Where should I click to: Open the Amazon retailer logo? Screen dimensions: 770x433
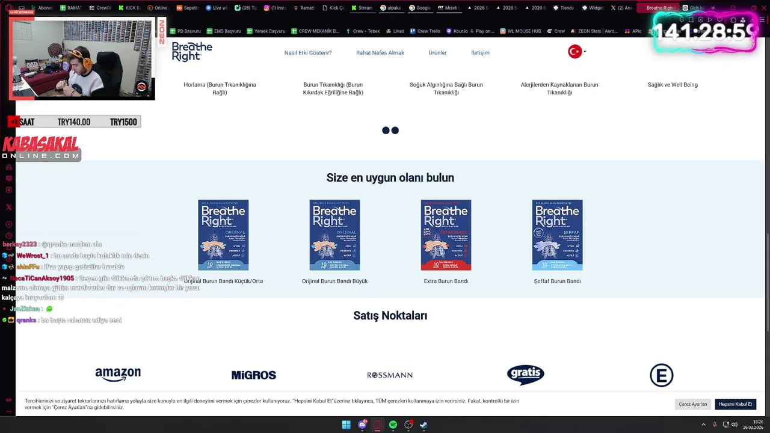pyautogui.click(x=118, y=375)
